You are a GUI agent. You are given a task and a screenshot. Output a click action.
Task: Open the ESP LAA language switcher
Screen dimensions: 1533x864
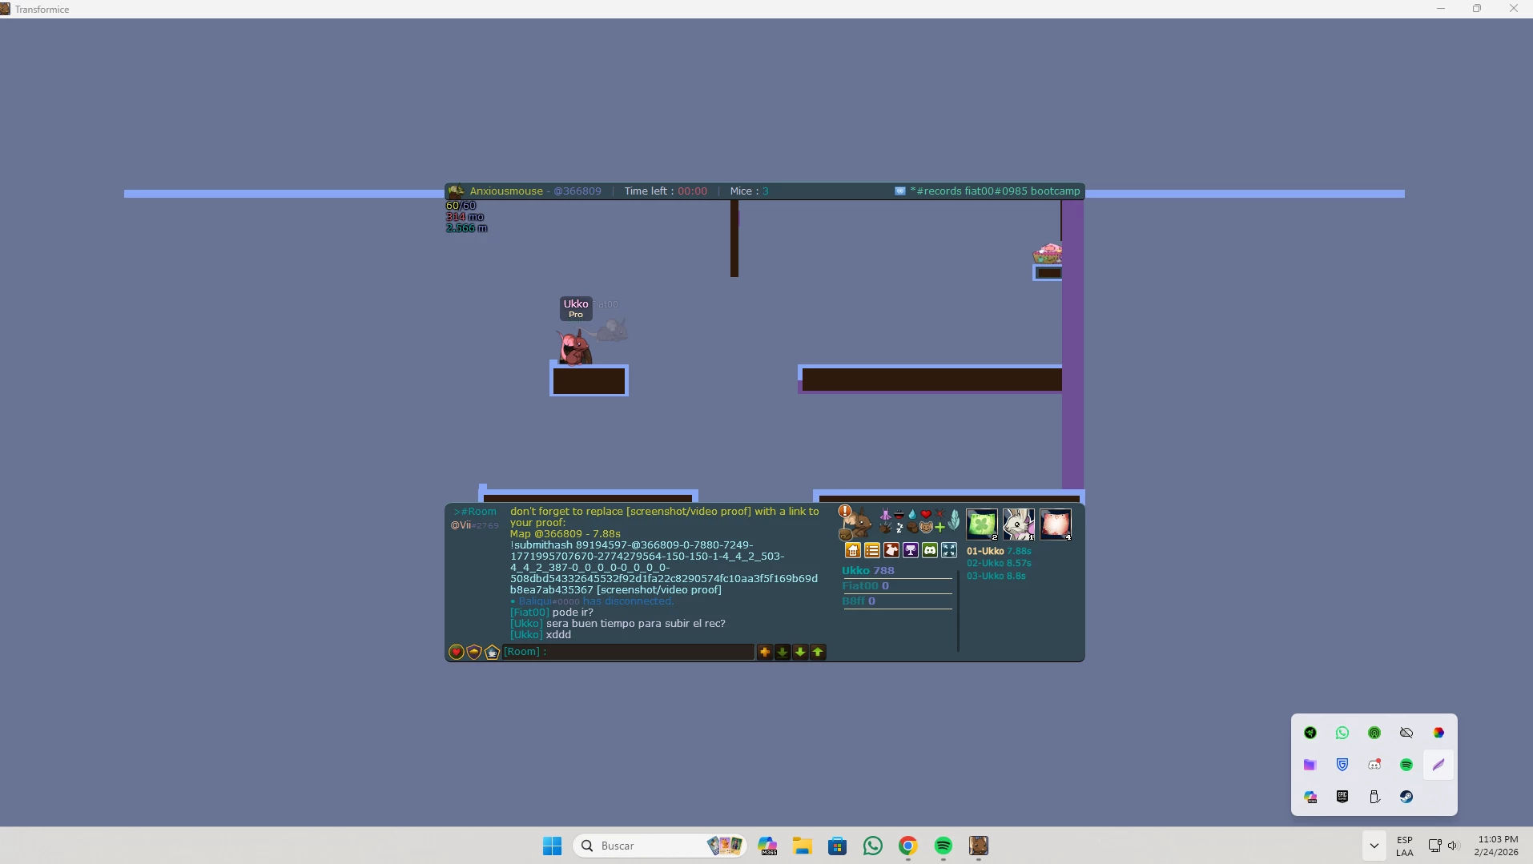[x=1405, y=846]
